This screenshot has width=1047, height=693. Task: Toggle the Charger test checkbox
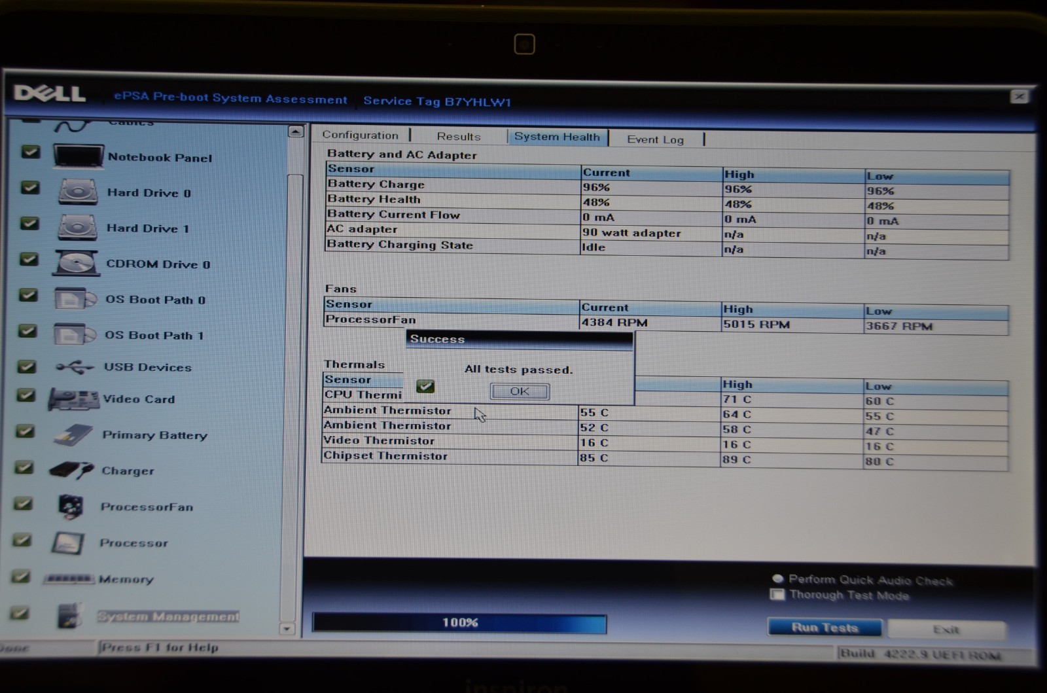click(x=24, y=467)
